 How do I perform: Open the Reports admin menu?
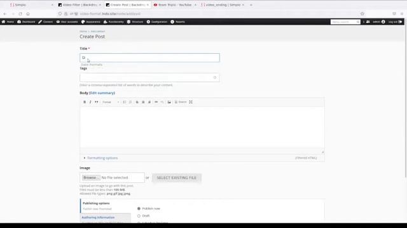point(178,22)
